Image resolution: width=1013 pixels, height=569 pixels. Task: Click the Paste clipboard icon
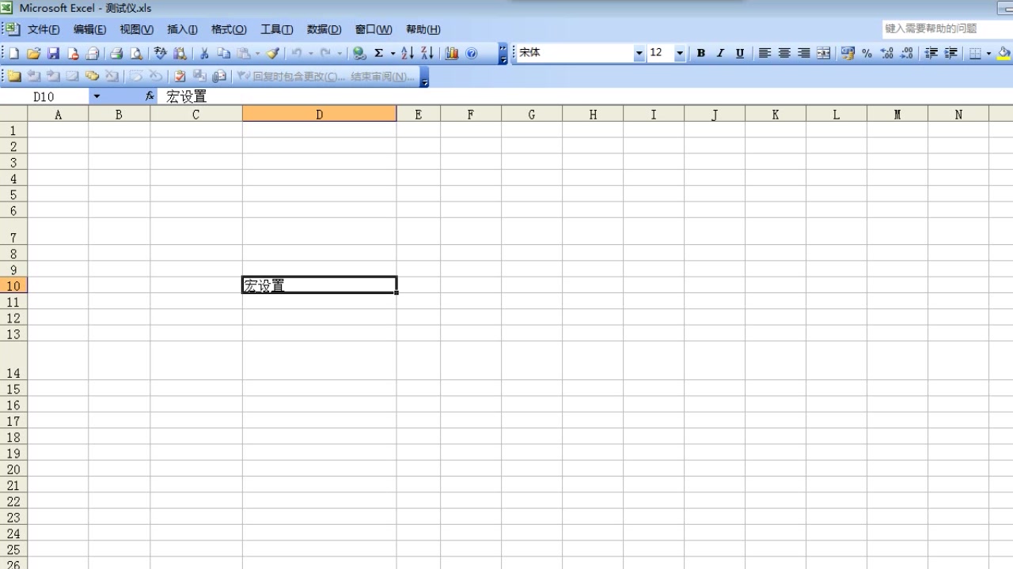244,54
